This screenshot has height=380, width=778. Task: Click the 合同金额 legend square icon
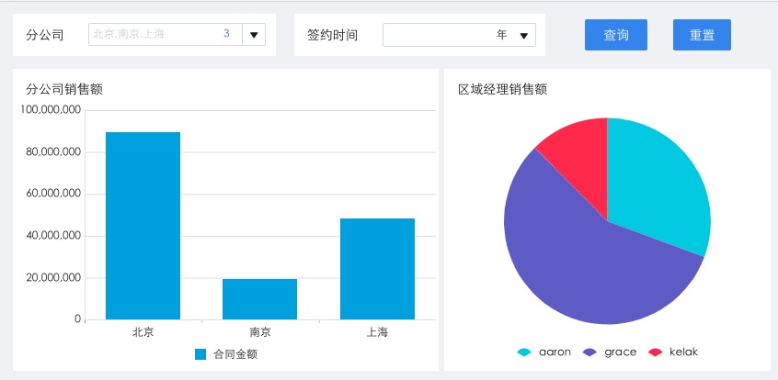(x=200, y=354)
